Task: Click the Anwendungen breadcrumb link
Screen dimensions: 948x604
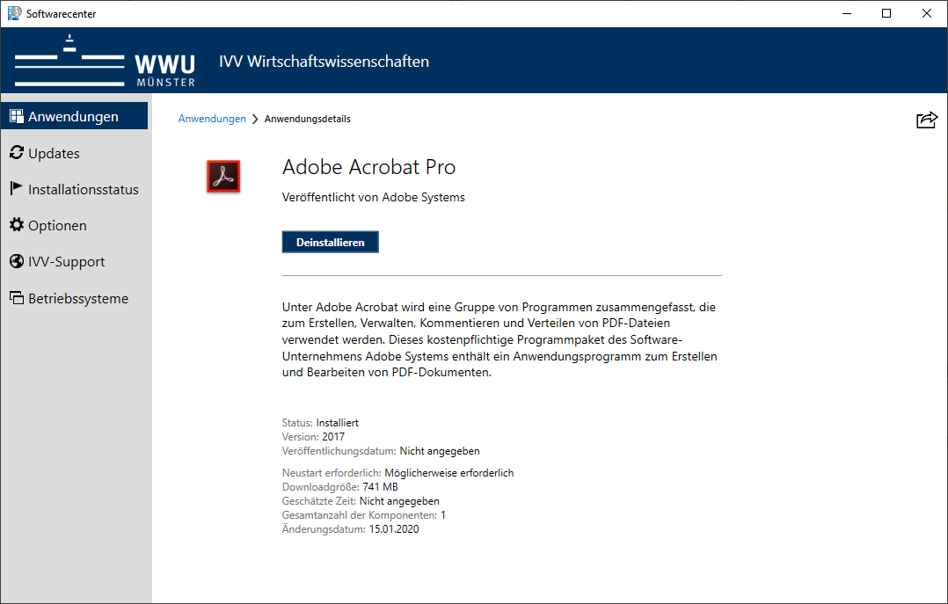Action: 212,119
